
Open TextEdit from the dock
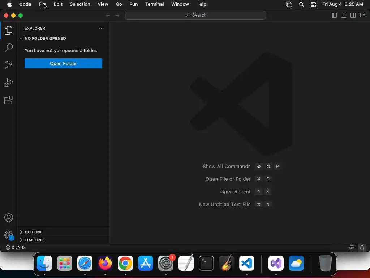pos(186,263)
